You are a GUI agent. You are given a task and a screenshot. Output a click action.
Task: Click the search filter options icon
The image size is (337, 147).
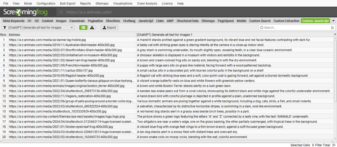tap(332, 28)
